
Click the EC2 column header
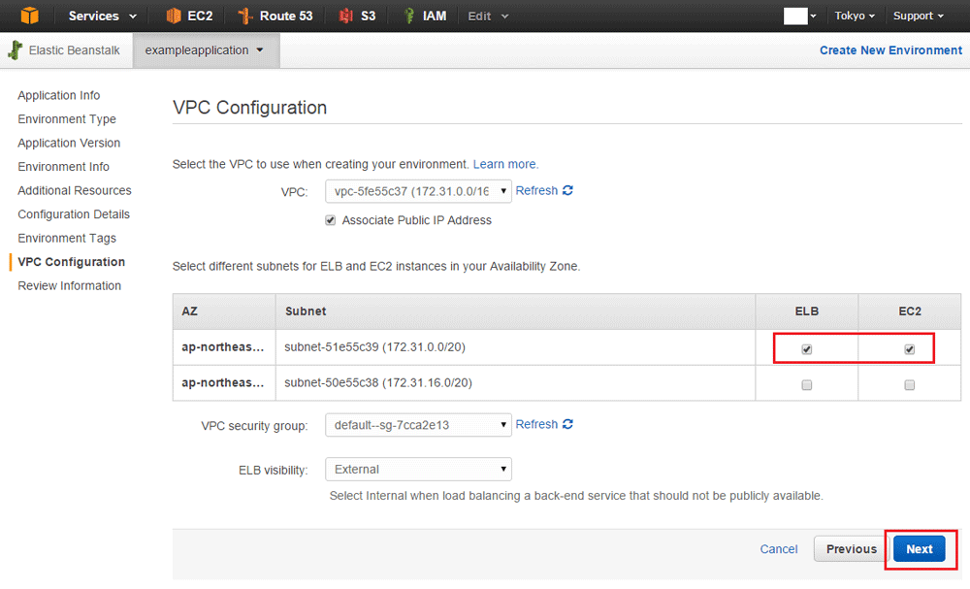click(910, 311)
